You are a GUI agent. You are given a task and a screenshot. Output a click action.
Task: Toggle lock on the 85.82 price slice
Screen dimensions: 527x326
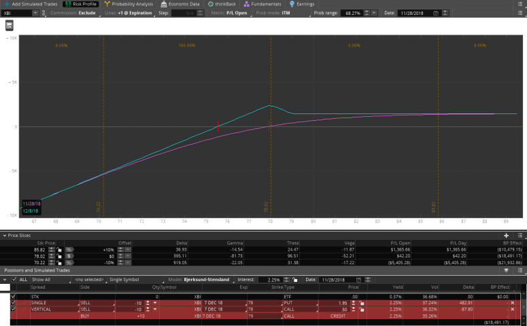[59, 250]
